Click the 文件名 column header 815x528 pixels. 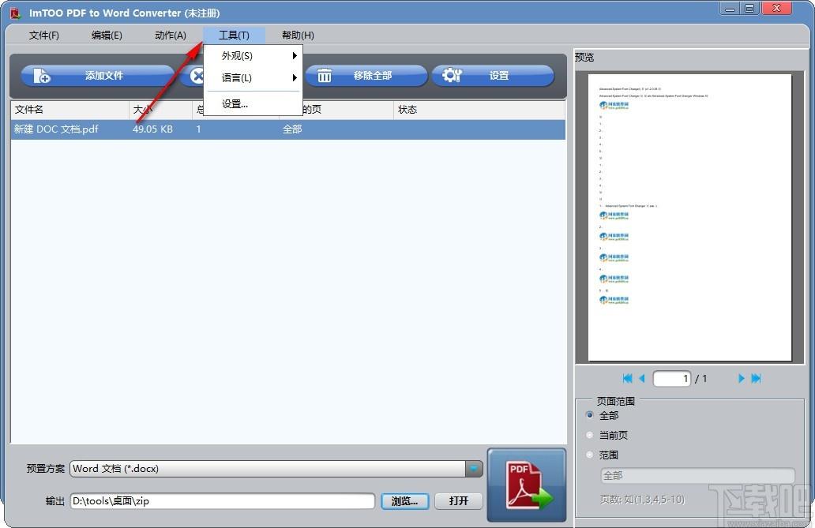point(69,110)
